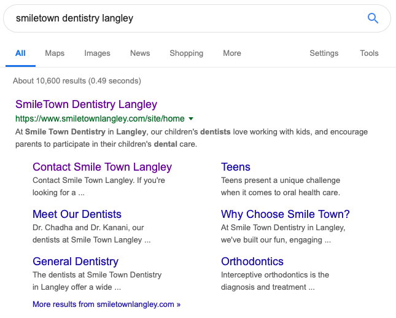Switch to the Images tab
396x318 pixels.
tap(97, 53)
